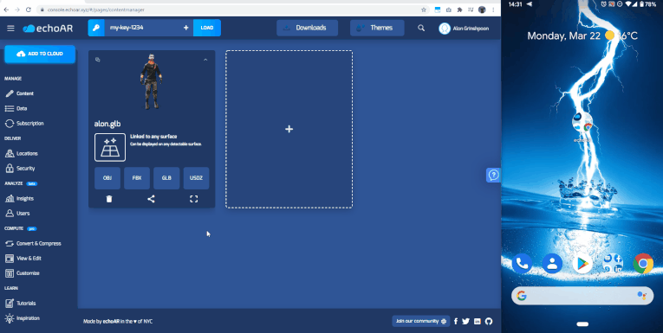This screenshot has width=663, height=333.
Task: Open the Customize page
Action: (x=22, y=273)
